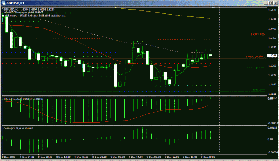This screenshot has height=161, width=279.
Task: Click the 1.6435 price scale value
Action: click(272, 20)
